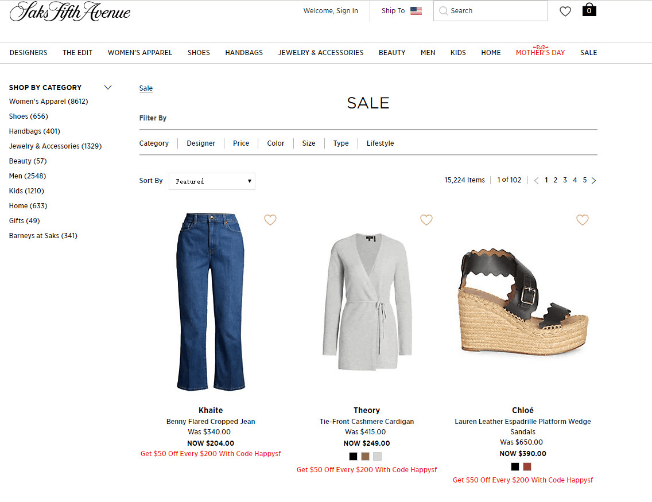Open the Women's Apparel menu
The width and height of the screenshot is (652, 502).
tap(140, 53)
